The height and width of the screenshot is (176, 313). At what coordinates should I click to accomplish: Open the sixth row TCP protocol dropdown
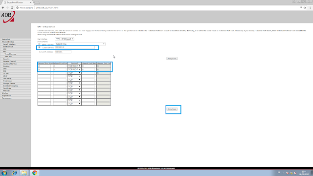pyautogui.click(x=74, y=83)
